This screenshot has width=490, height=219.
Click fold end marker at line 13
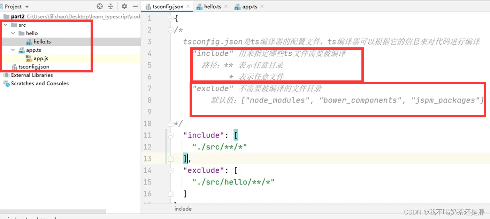[x=170, y=158]
